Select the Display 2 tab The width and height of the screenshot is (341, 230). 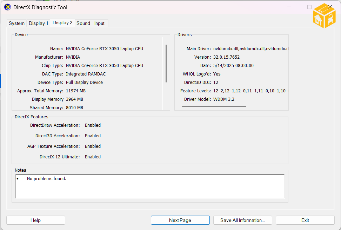pos(62,23)
